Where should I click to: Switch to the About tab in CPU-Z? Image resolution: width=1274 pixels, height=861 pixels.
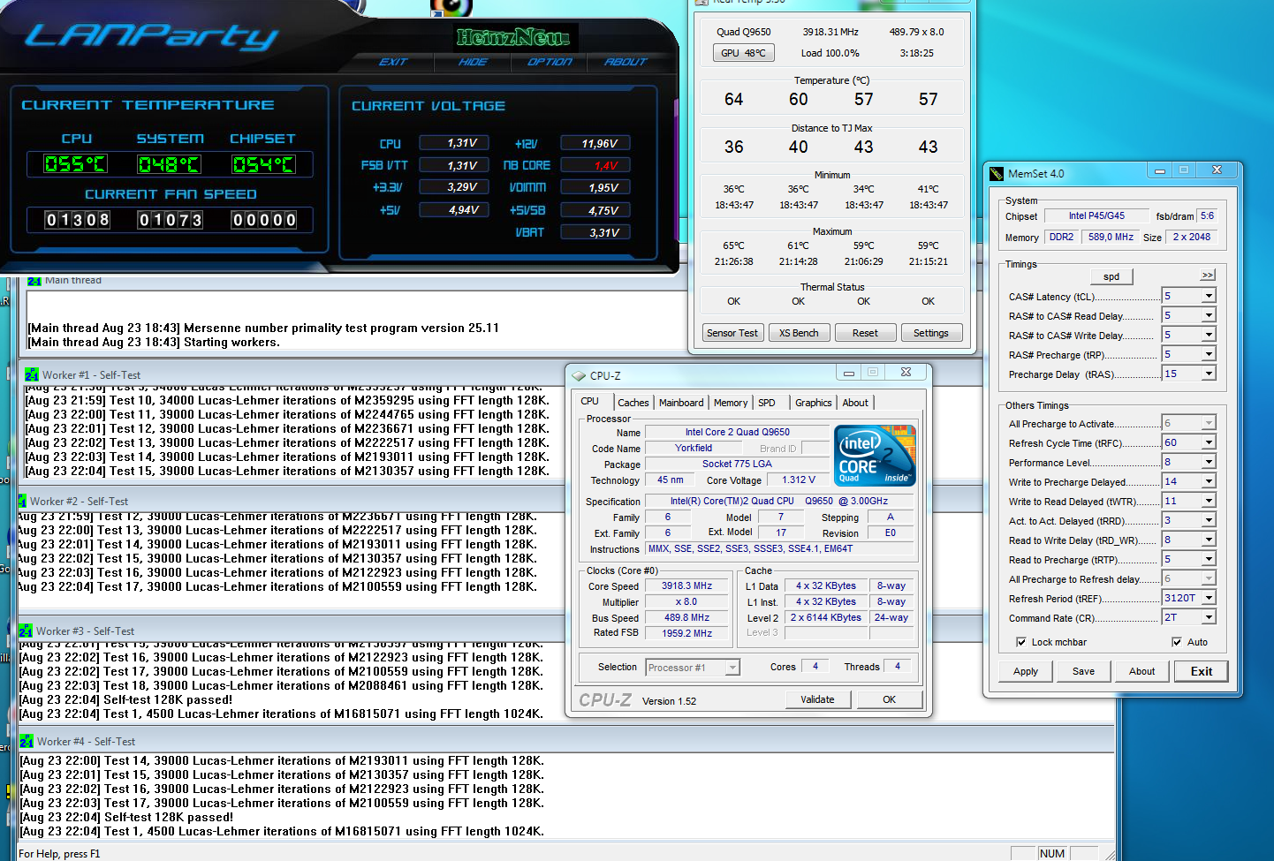tap(855, 403)
